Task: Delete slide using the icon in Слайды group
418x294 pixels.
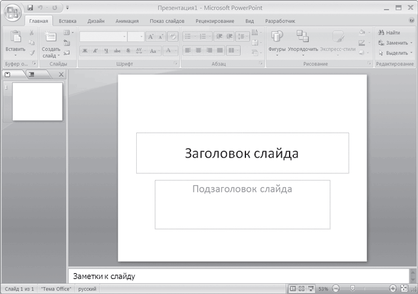Action: [67, 53]
